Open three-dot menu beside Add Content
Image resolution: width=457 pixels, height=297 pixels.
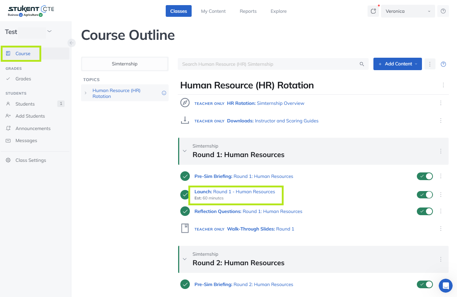point(430,64)
